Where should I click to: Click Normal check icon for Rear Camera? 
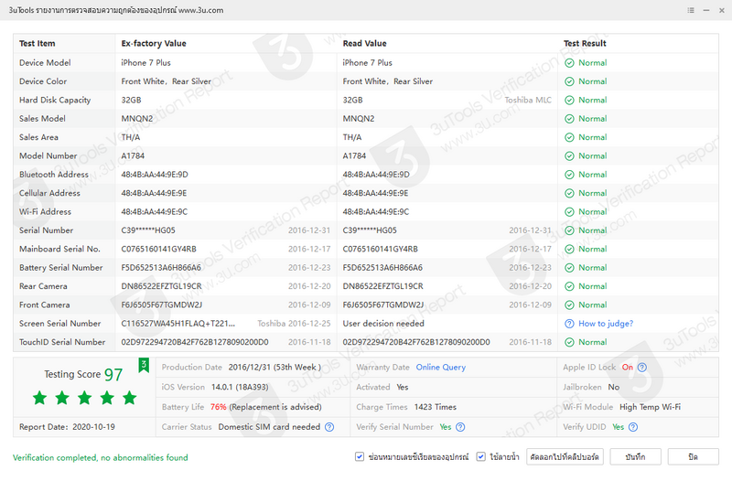(x=569, y=286)
